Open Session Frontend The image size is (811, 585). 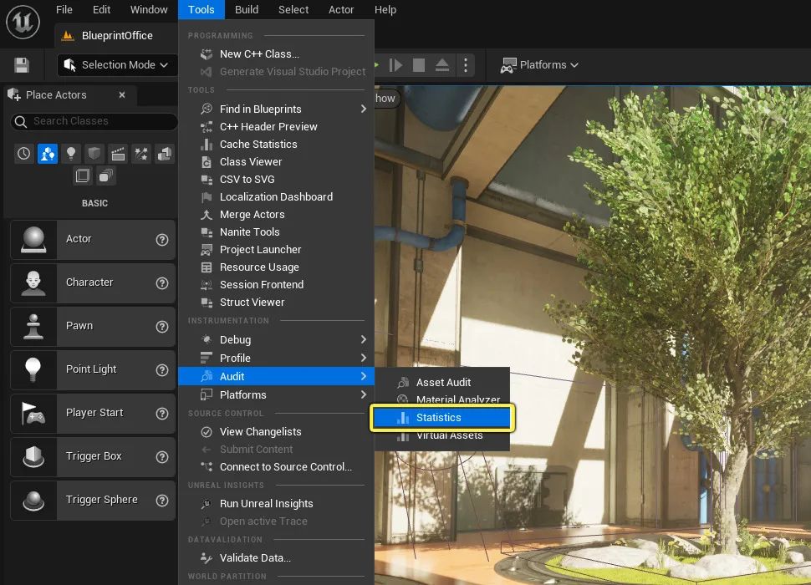click(276, 285)
